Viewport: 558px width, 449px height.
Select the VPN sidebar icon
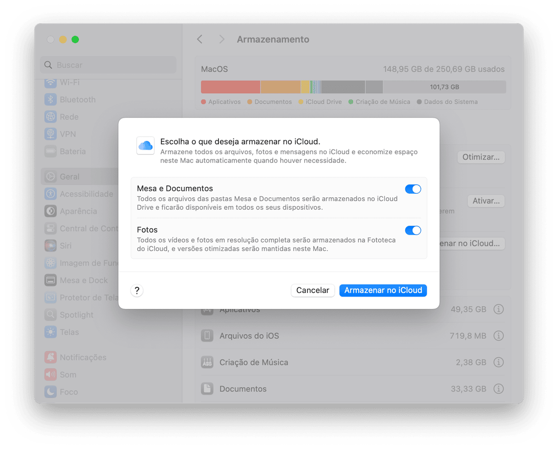pos(50,134)
